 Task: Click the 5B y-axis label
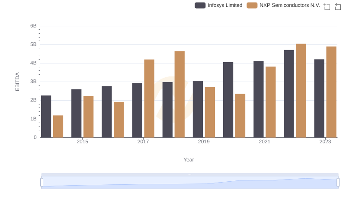click(33, 44)
